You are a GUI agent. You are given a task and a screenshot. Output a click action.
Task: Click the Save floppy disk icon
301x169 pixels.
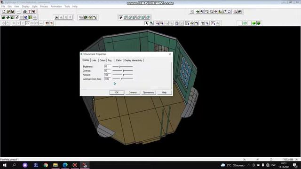13,11
